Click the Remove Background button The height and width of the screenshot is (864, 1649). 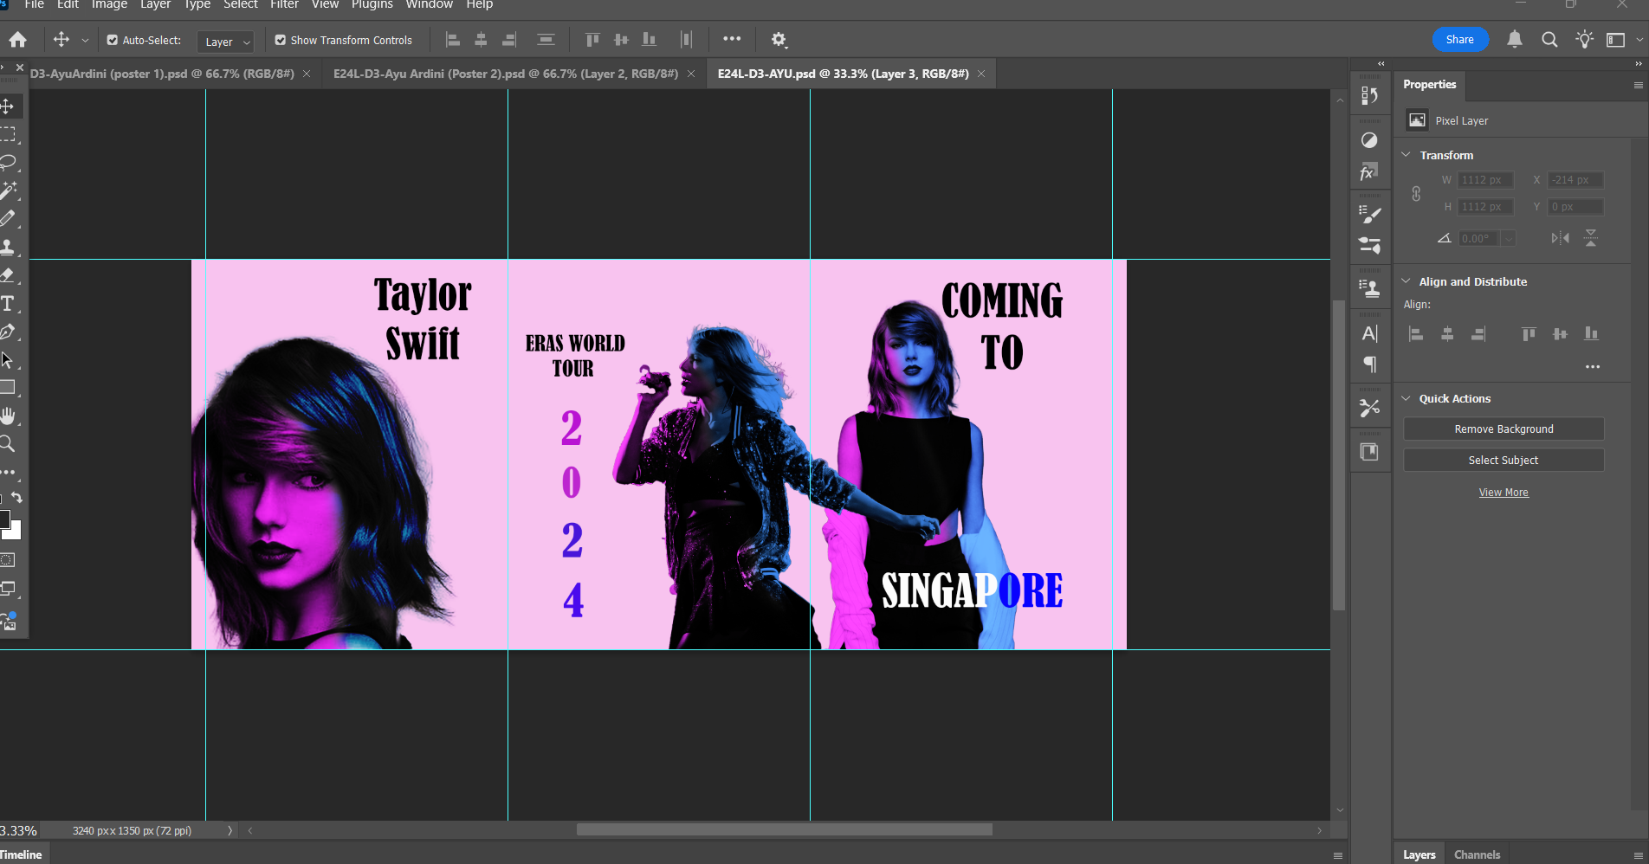coord(1503,429)
